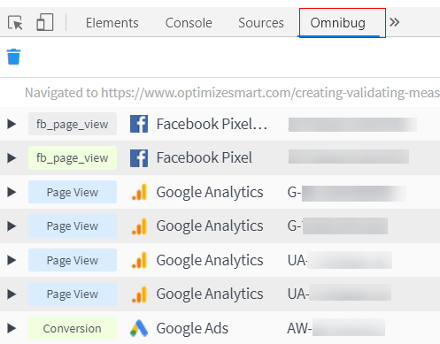This screenshot has width=440, height=344.
Task: Select the Sources tab
Action: pyautogui.click(x=261, y=23)
